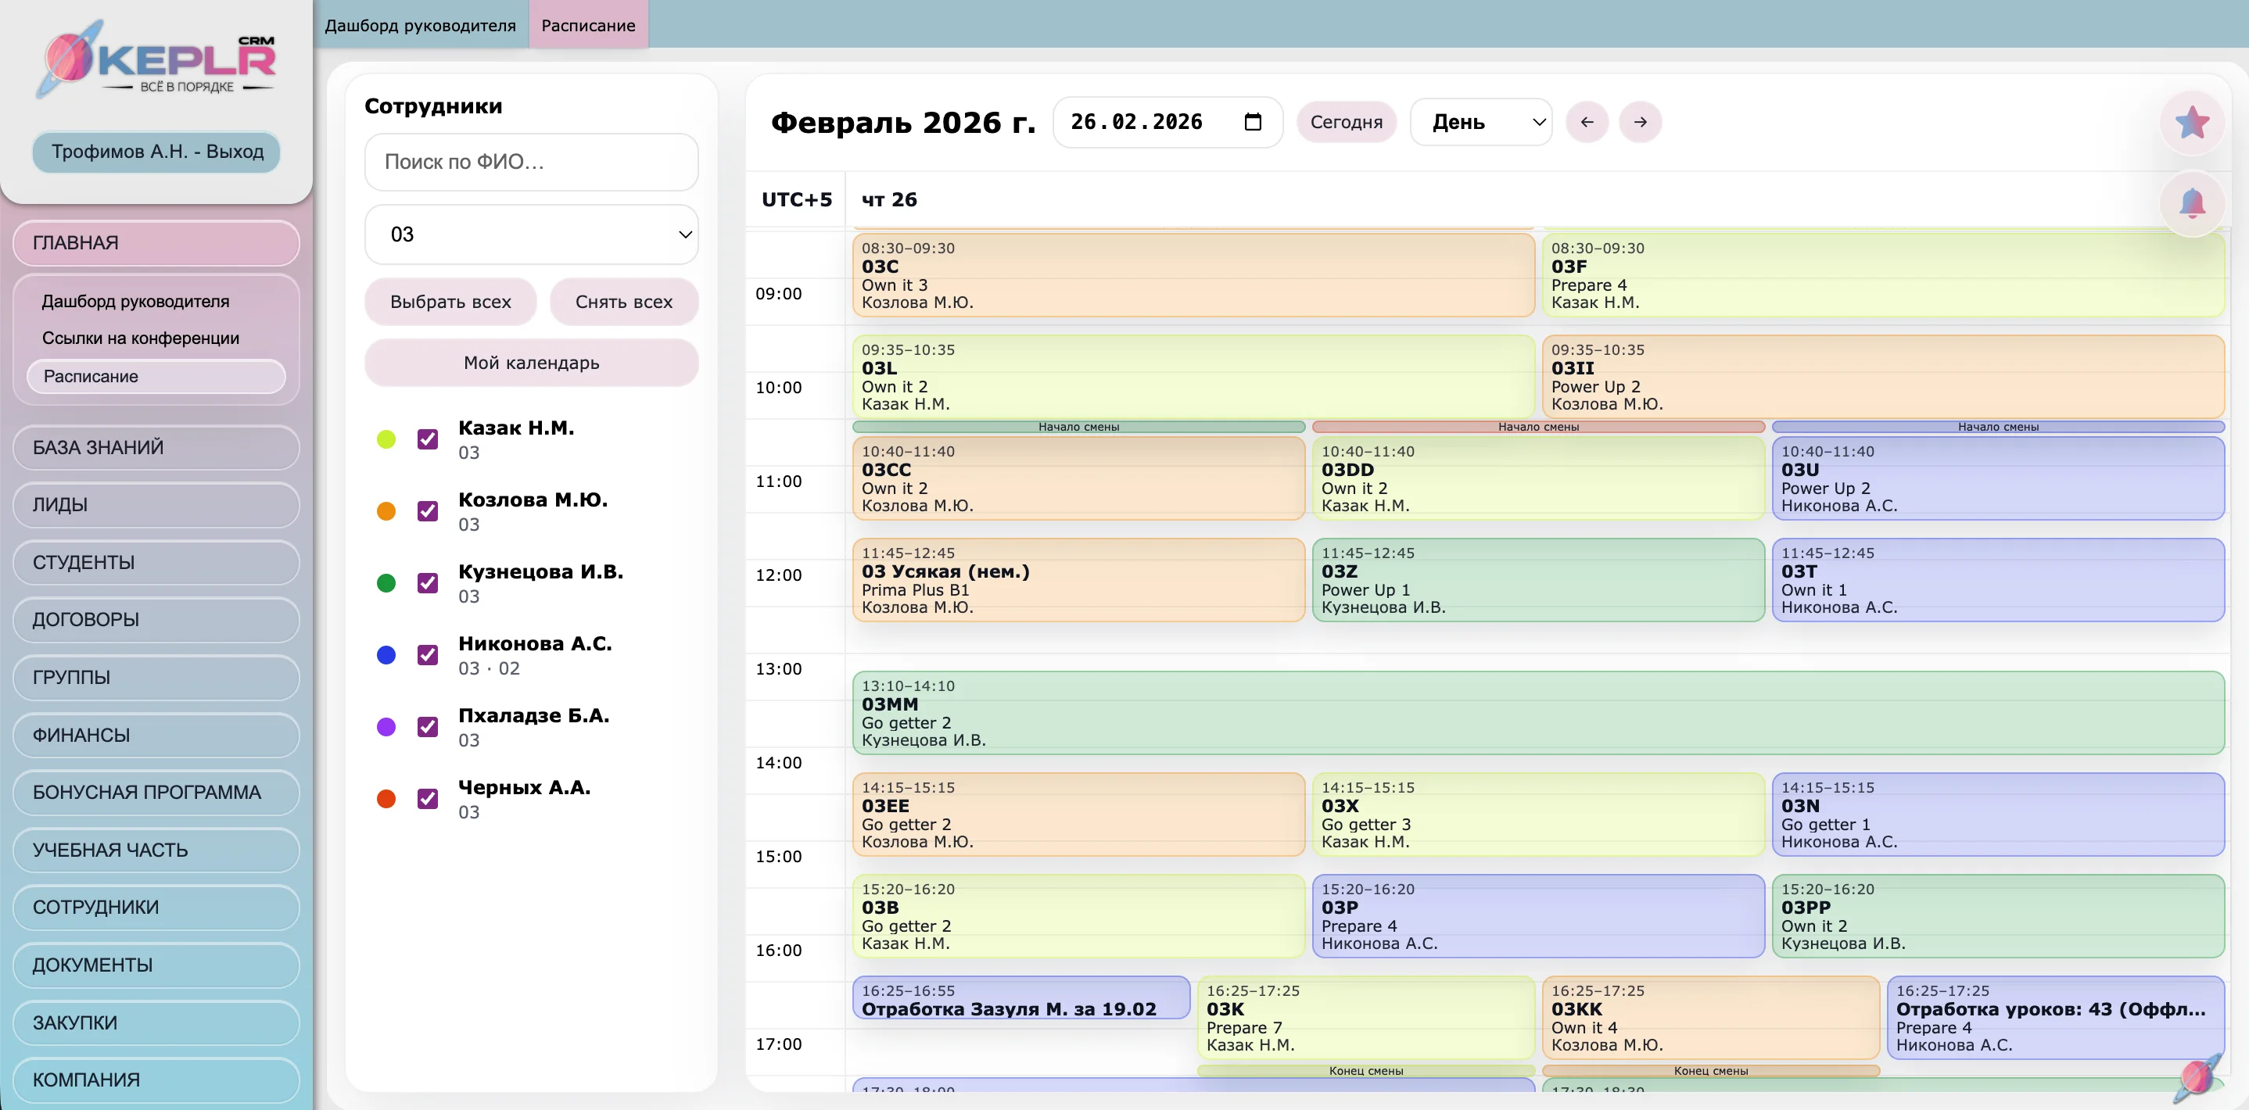
Task: Expand the 03 branch dropdown
Action: 531,235
